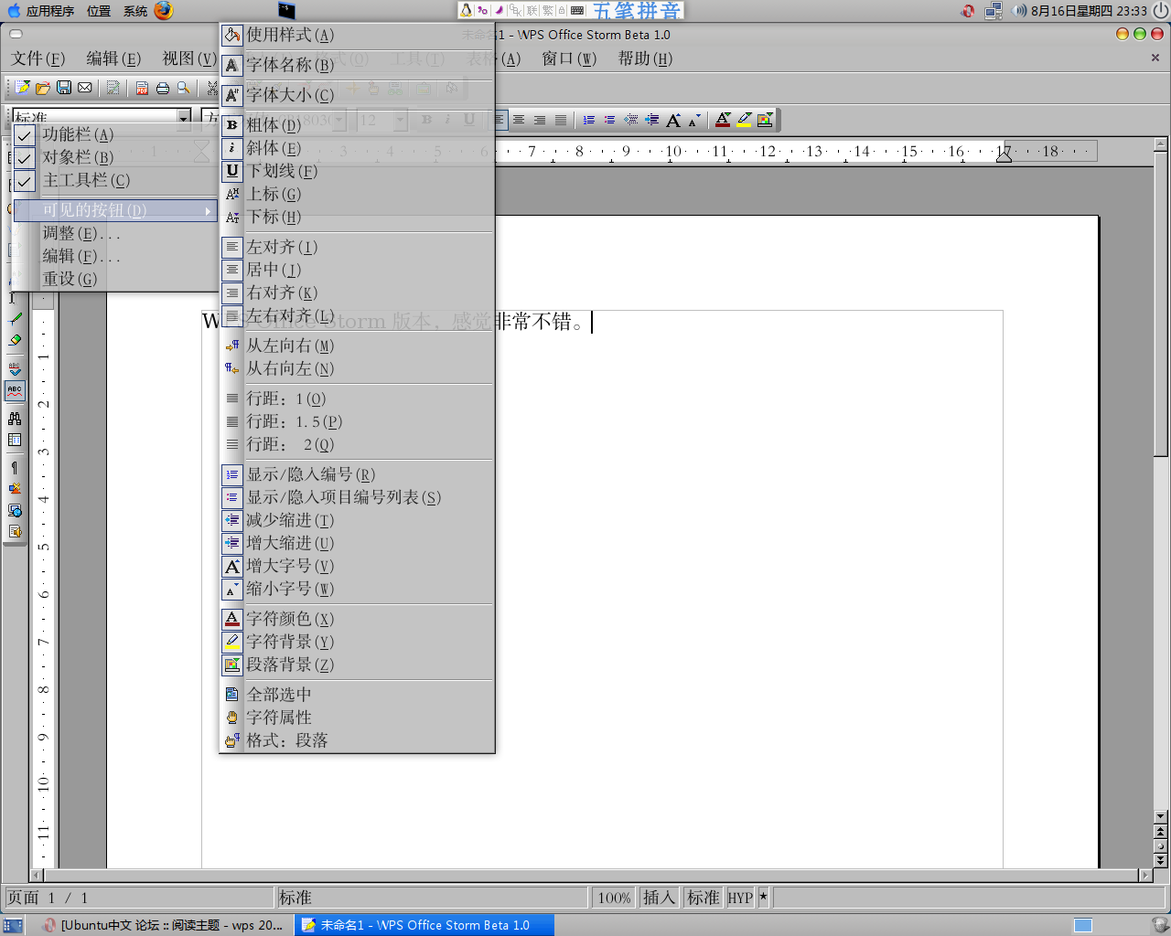Open 应用程序 menu in top panel
Image resolution: width=1171 pixels, height=936 pixels.
(50, 11)
